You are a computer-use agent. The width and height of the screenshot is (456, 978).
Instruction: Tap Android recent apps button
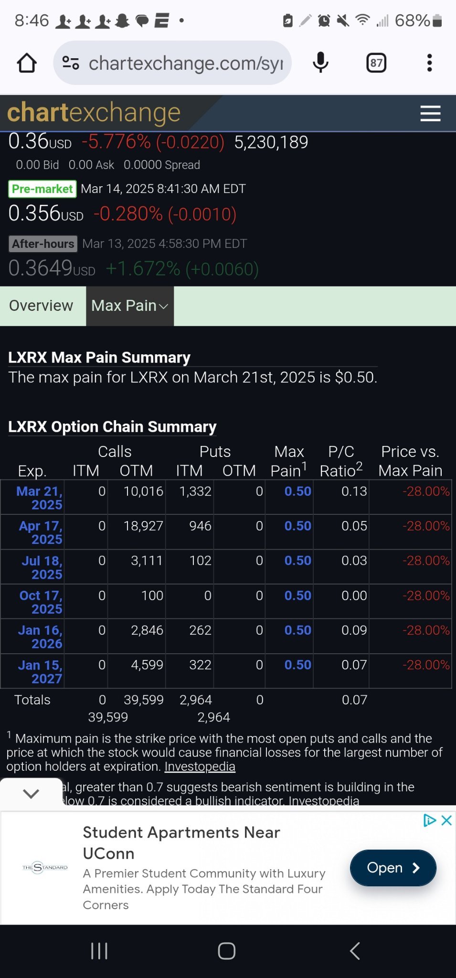(99, 951)
